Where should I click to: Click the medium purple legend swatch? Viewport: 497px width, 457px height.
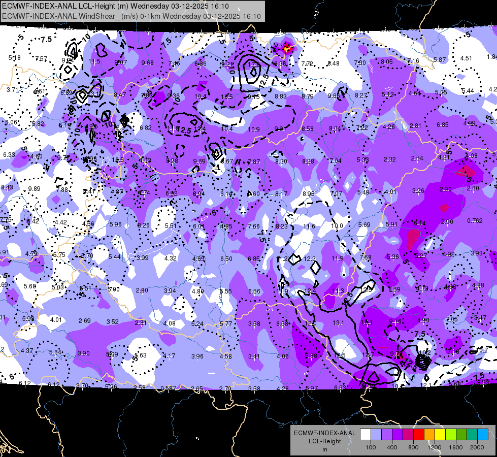pyautogui.click(x=387, y=435)
